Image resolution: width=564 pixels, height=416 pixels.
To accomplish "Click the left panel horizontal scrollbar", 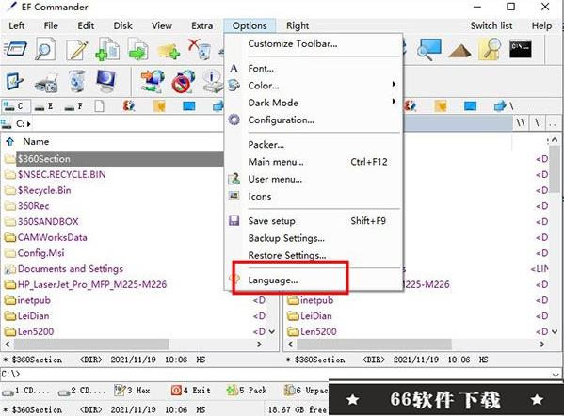I will point(133,344).
